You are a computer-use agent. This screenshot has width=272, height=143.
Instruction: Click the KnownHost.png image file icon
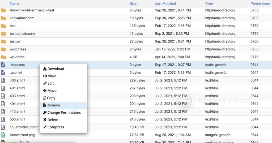click(x=3, y=135)
